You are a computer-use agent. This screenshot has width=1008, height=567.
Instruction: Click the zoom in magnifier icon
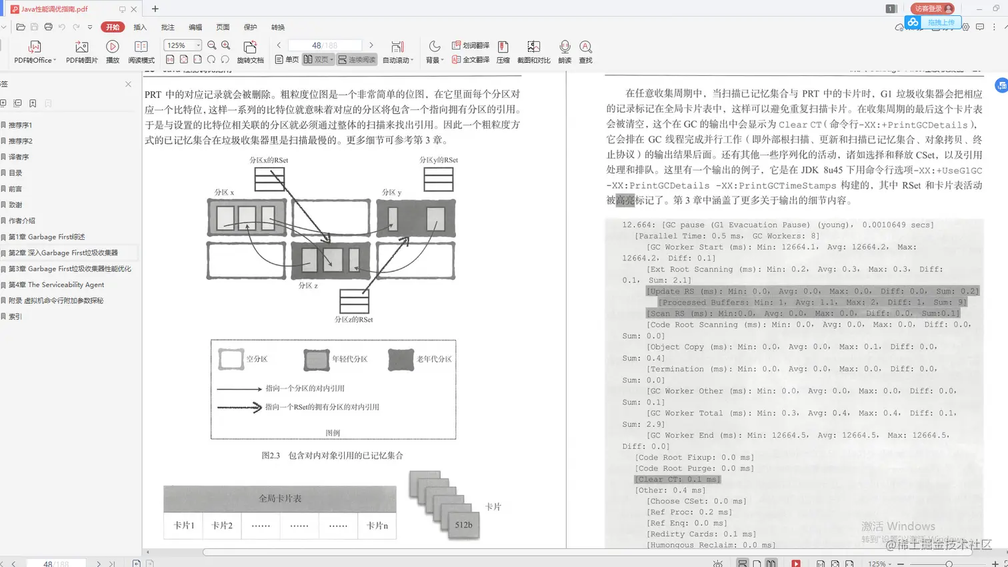tap(226, 45)
